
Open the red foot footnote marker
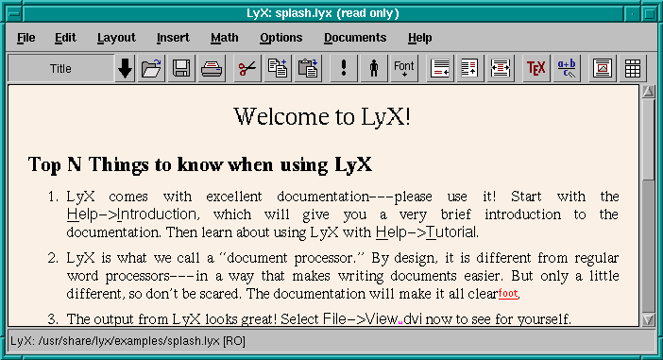pyautogui.click(x=508, y=293)
